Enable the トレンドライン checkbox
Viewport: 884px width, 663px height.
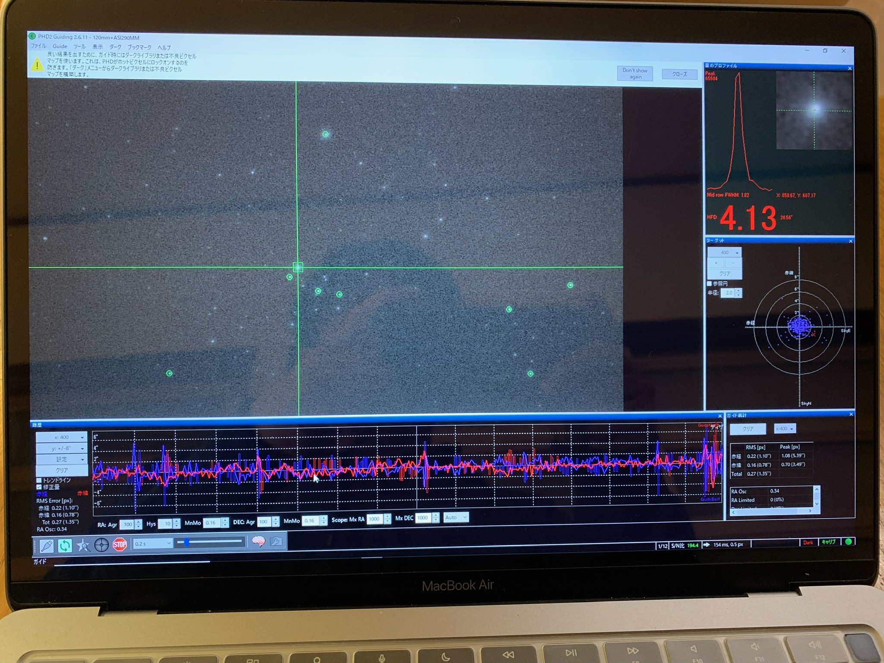(x=39, y=480)
